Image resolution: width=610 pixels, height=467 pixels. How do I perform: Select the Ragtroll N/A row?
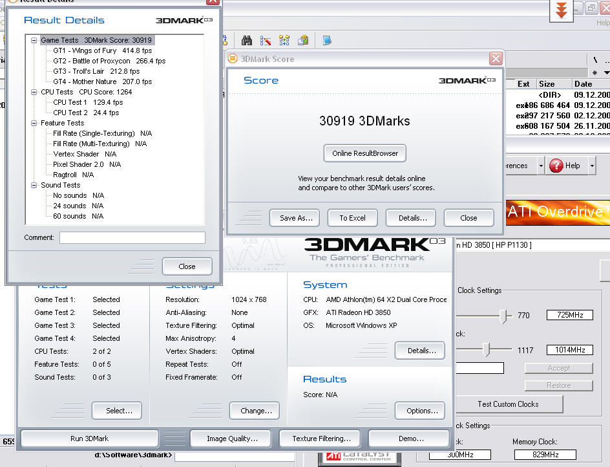point(74,175)
